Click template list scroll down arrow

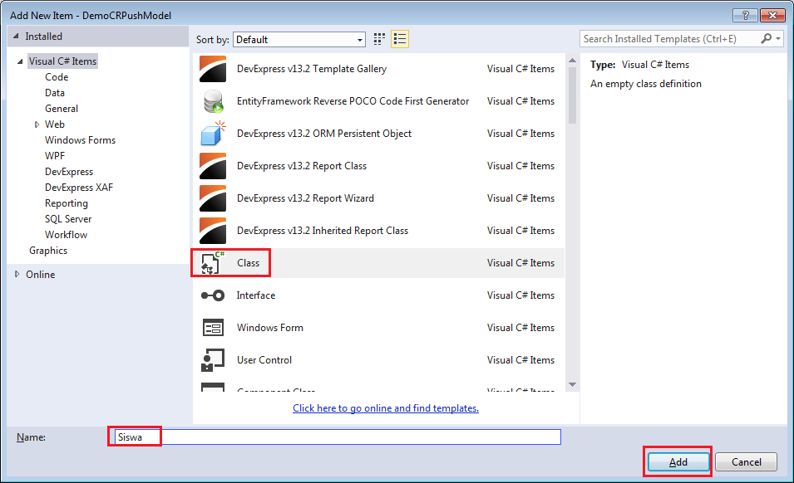click(572, 384)
